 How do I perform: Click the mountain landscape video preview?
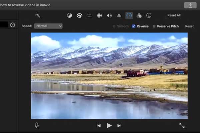click(109, 76)
